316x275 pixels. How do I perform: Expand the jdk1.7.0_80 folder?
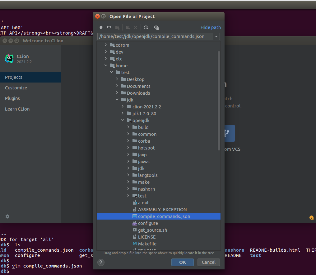point(123,113)
